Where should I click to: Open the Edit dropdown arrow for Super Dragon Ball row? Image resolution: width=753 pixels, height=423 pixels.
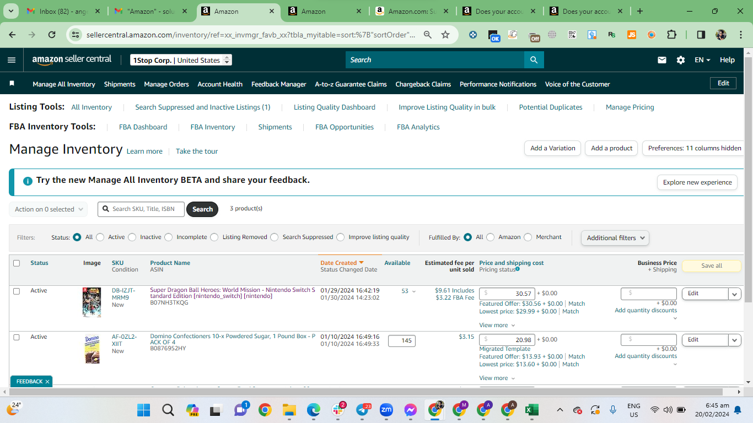point(735,294)
